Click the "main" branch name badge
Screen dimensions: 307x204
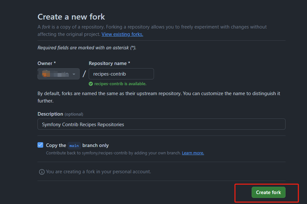74,146
